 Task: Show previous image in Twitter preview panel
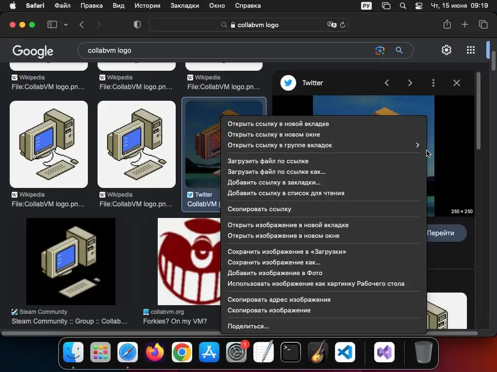coord(387,83)
